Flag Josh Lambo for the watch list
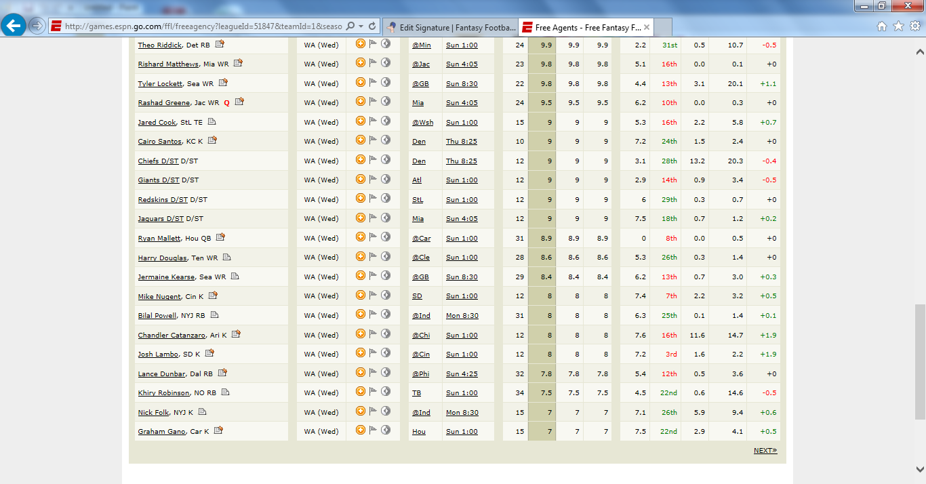Viewport: 926px width, 484px height. (x=373, y=354)
